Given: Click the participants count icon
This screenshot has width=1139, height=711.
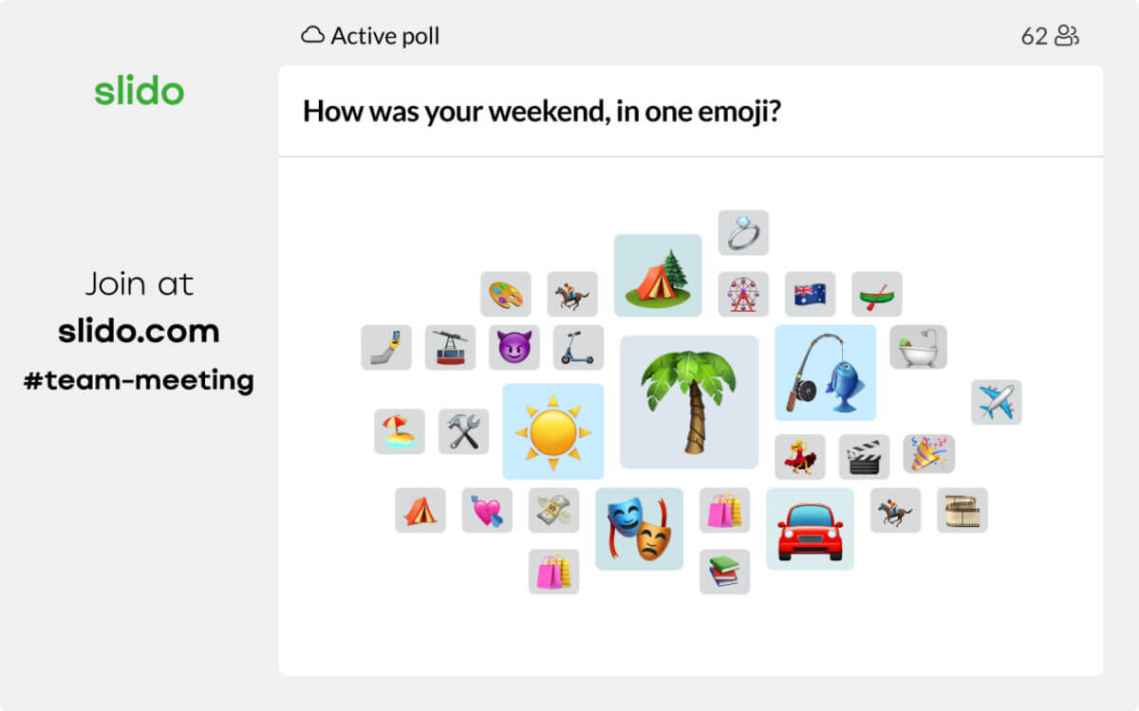Looking at the screenshot, I should (1068, 37).
